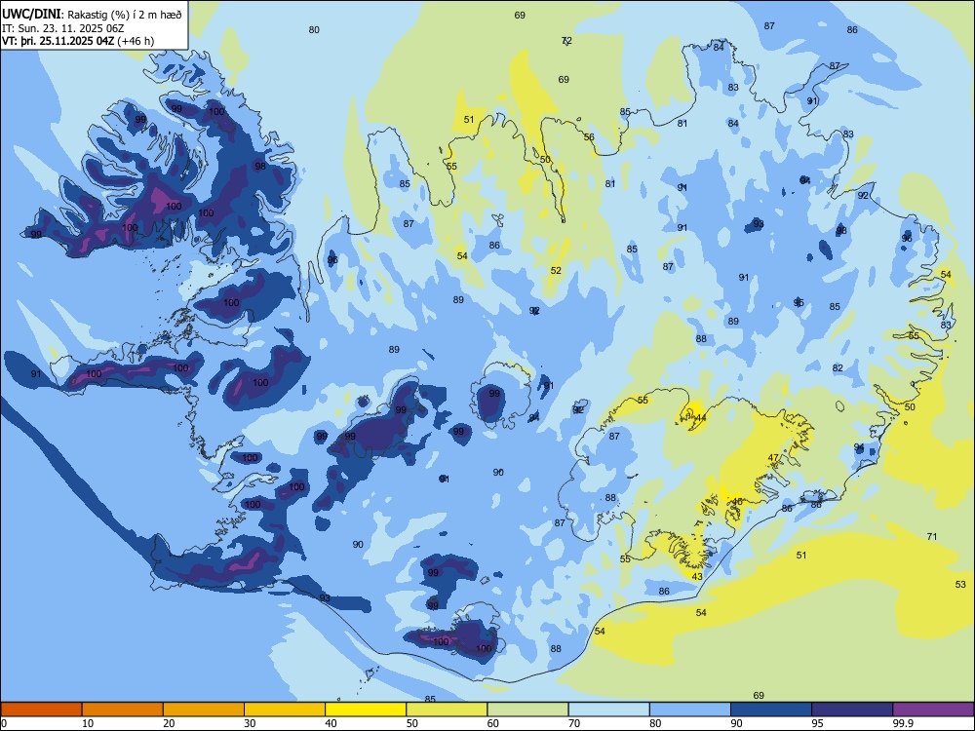Click the light green 60–70 legend swatch
Image resolution: width=975 pixels, height=731 pixels.
[x=527, y=709]
